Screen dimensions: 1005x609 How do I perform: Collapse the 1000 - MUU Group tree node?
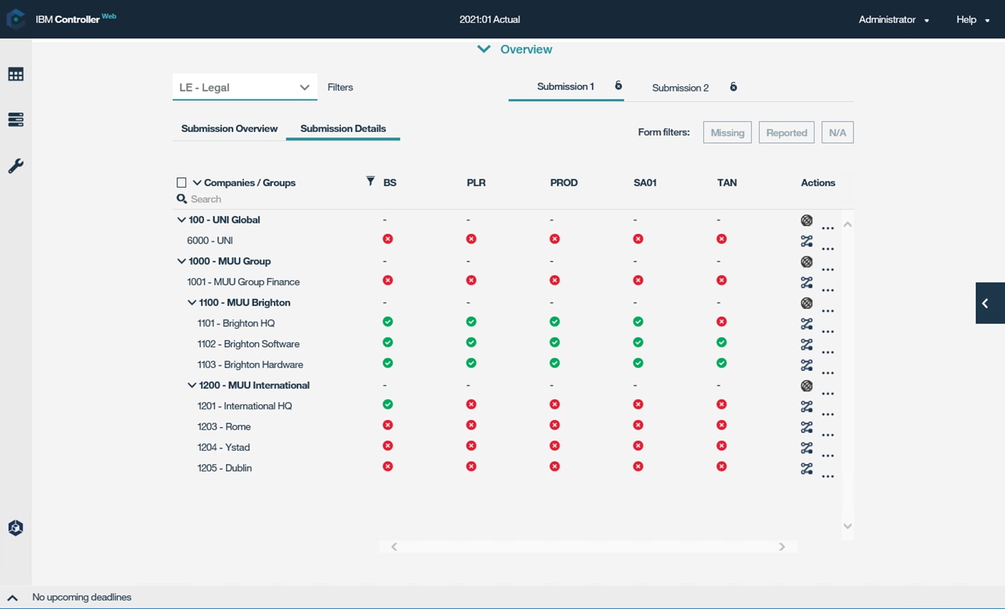(x=181, y=261)
